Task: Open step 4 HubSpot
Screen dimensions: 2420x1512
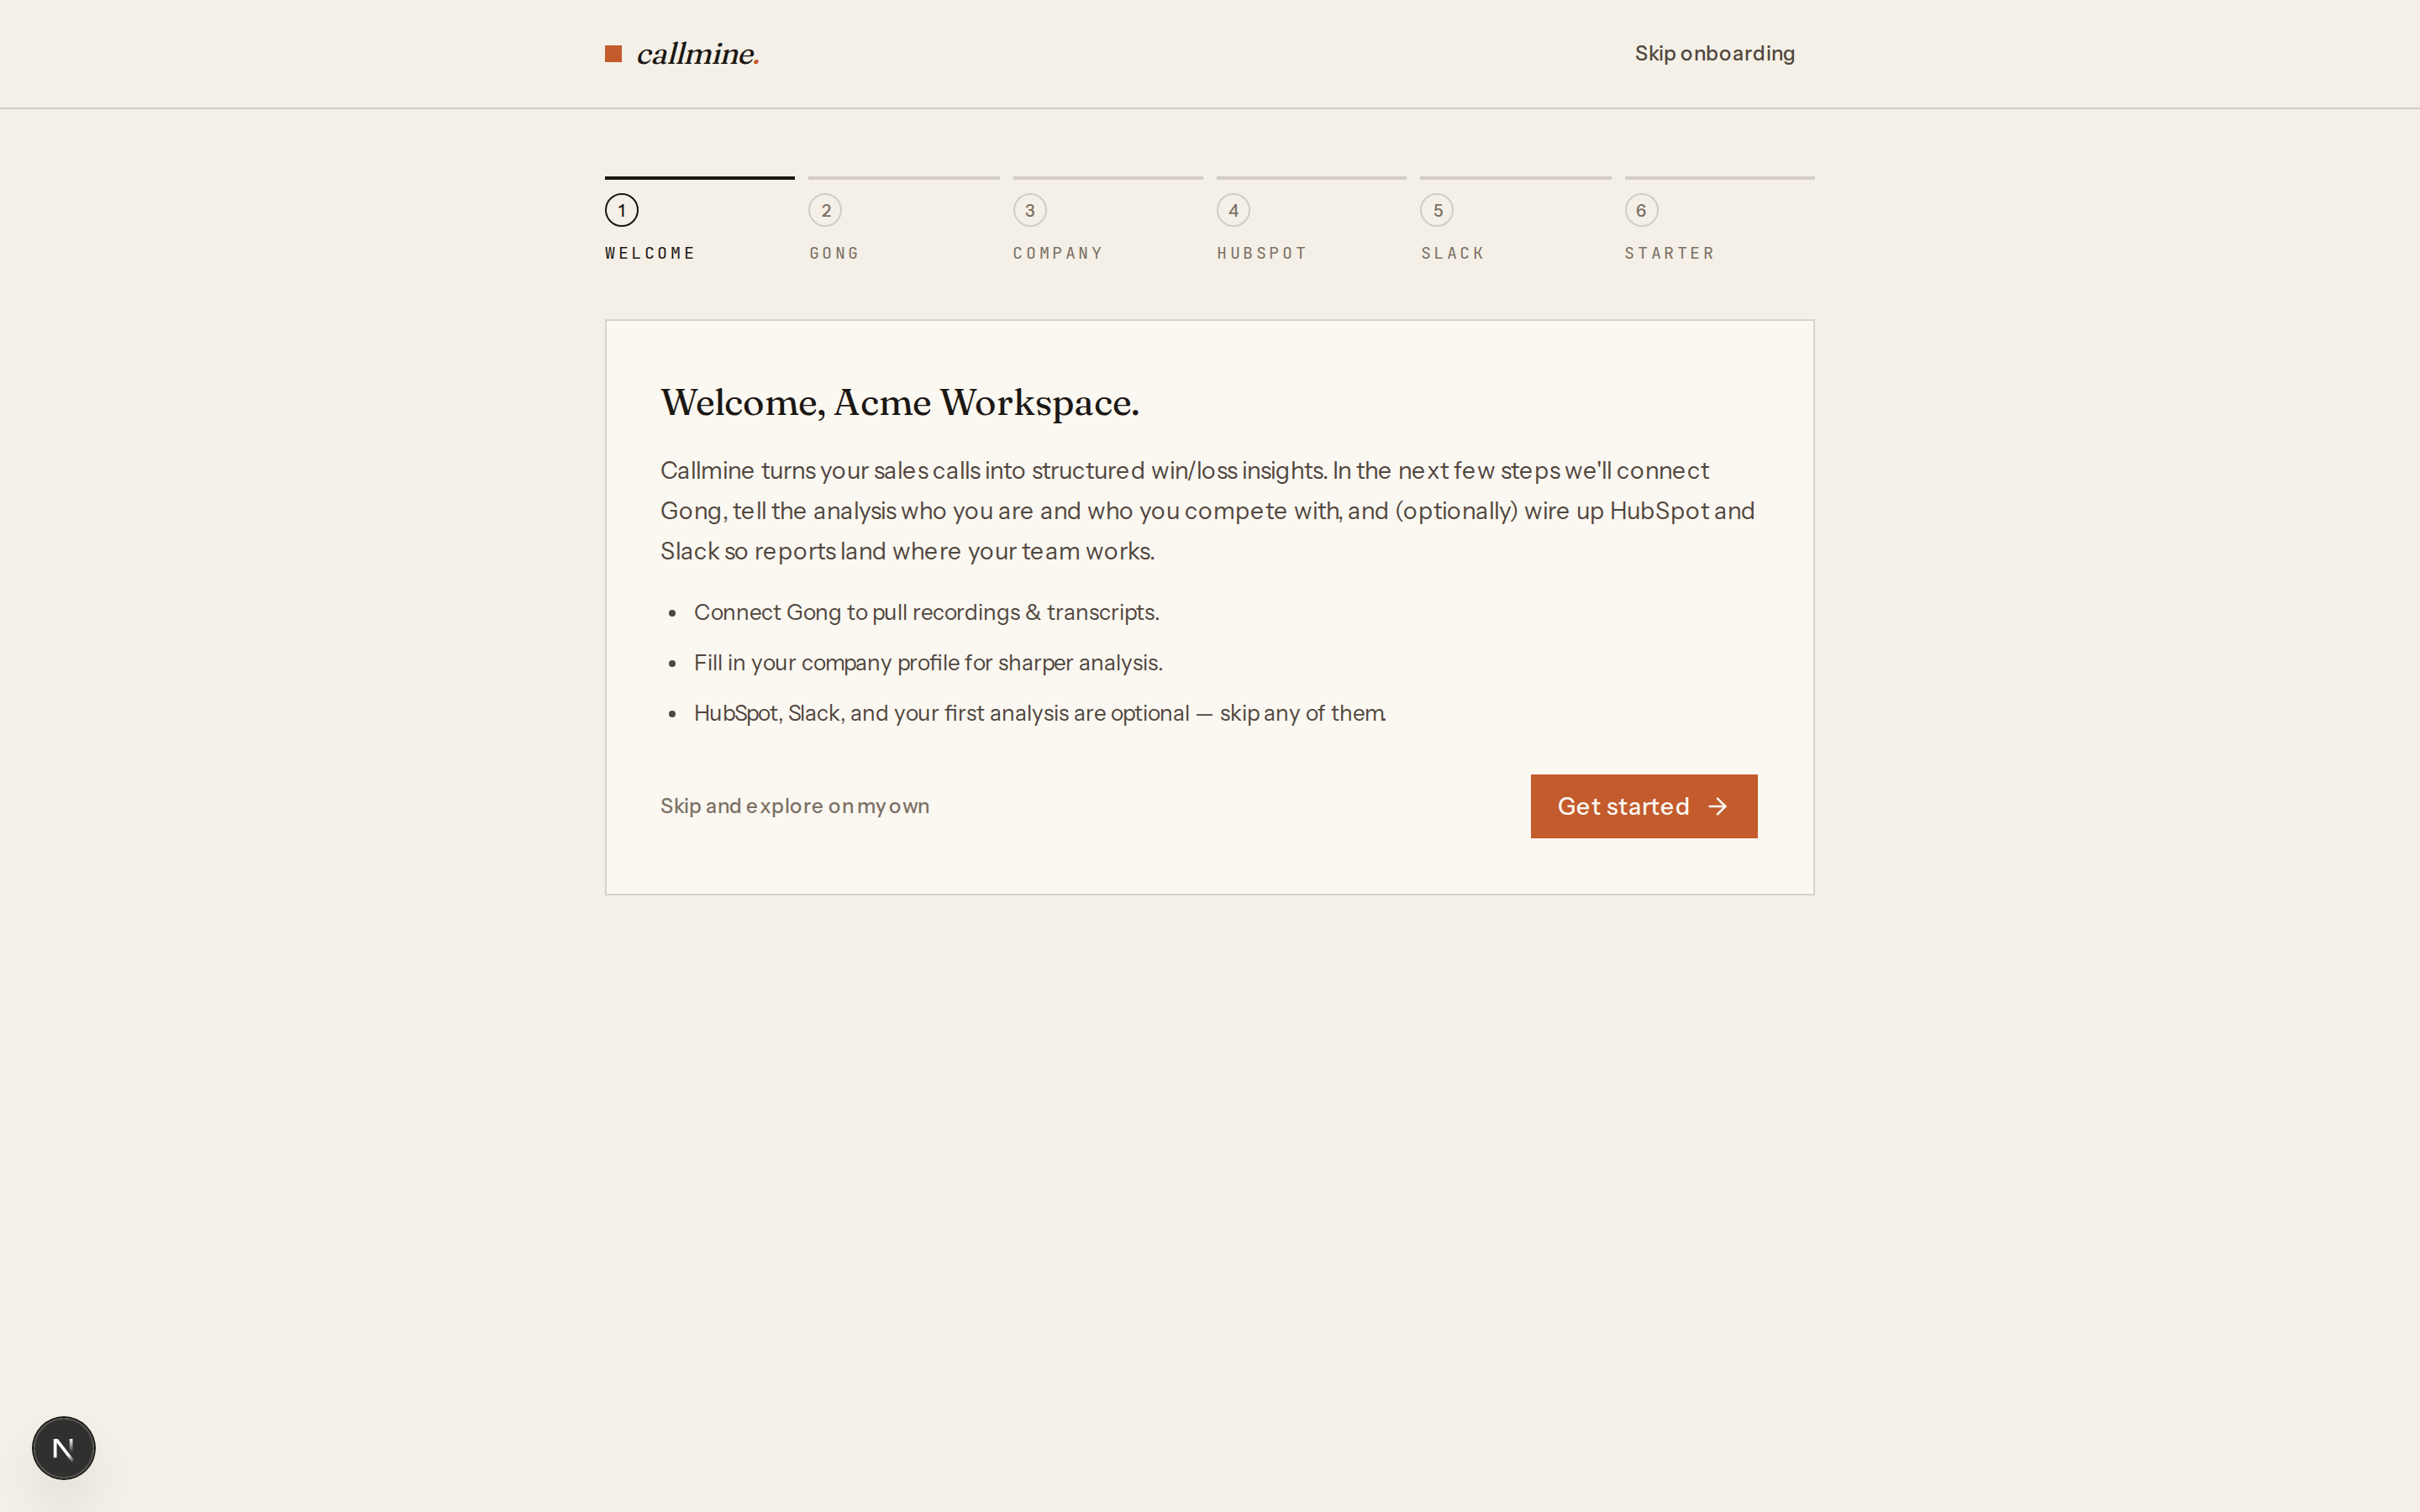Action: 1311,220
